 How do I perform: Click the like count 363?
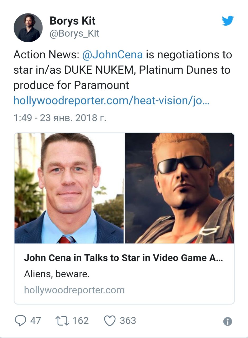coord(128,321)
